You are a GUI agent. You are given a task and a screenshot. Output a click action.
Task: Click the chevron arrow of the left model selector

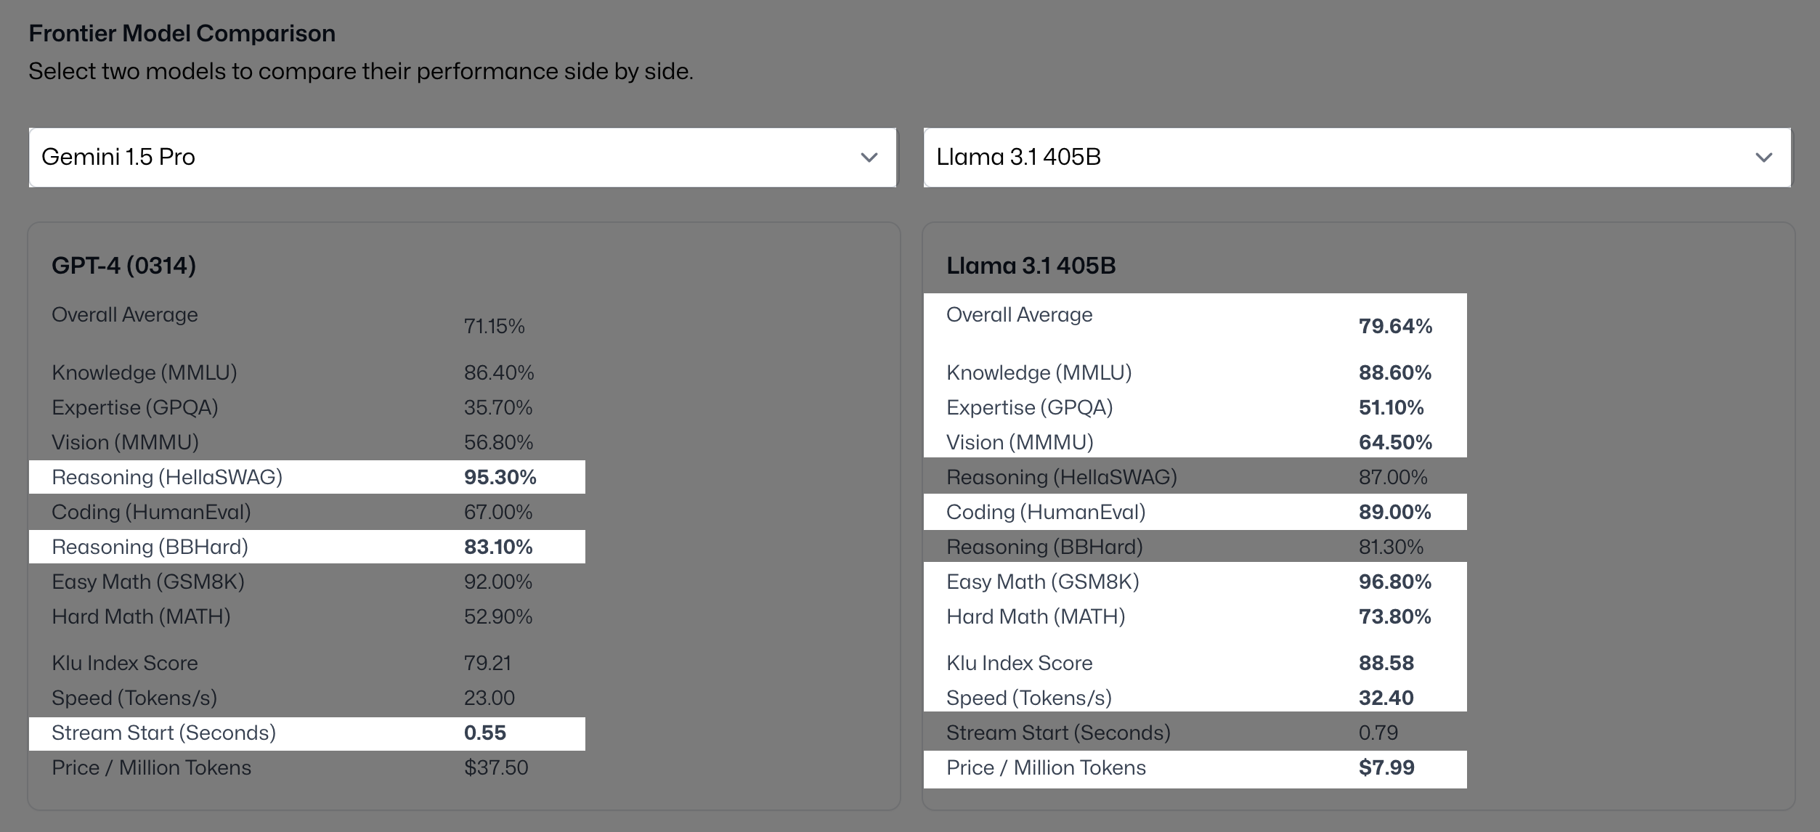tap(869, 158)
